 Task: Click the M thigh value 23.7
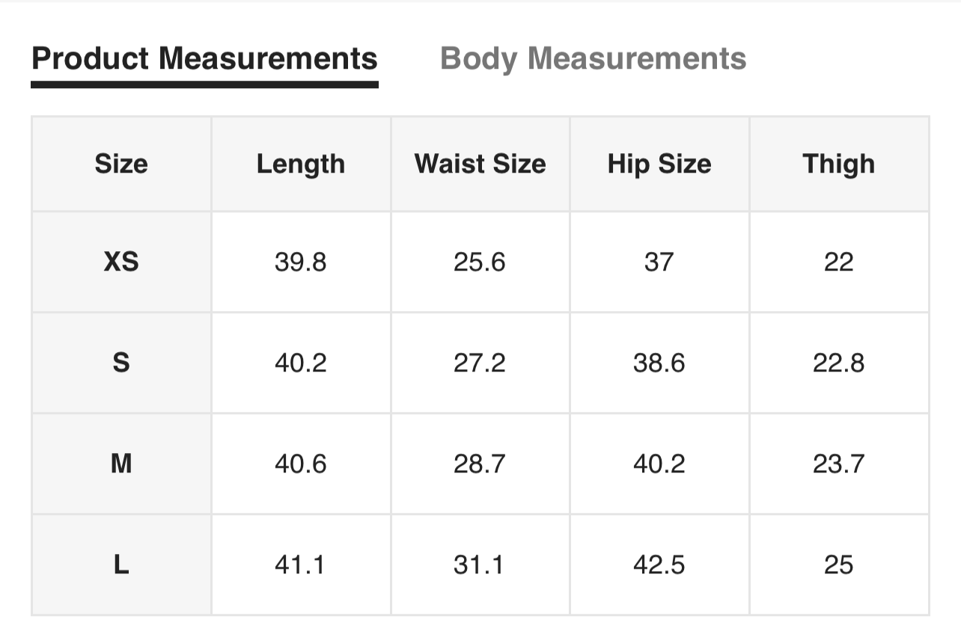pos(838,464)
